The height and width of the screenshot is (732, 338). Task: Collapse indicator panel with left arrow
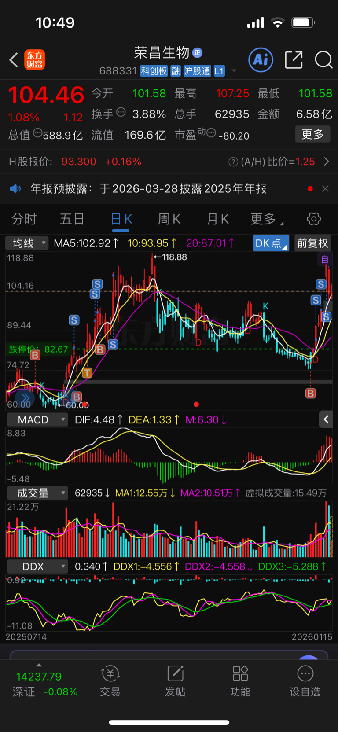[326, 419]
